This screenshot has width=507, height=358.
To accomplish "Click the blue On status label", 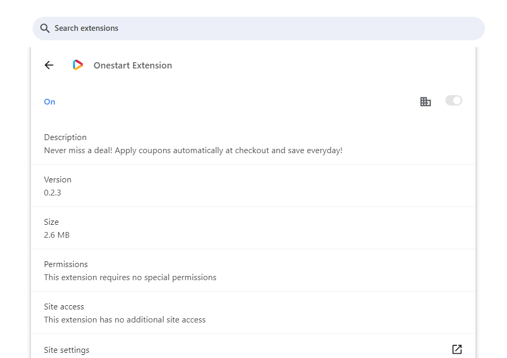I will coord(50,102).
